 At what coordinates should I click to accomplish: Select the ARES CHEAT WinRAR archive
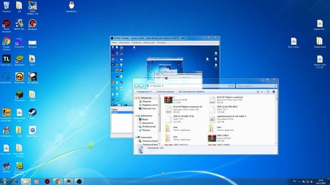(x=220, y=138)
